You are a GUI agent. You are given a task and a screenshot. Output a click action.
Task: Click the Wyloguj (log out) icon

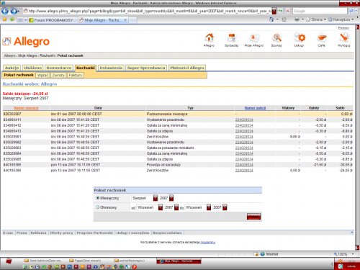click(x=344, y=37)
